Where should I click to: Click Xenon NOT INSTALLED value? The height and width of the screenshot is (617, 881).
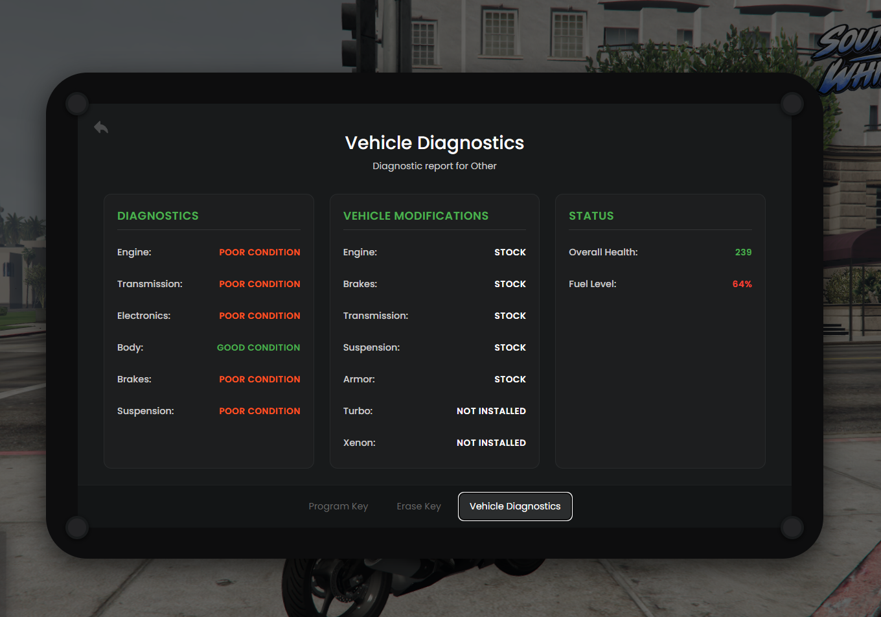[491, 443]
